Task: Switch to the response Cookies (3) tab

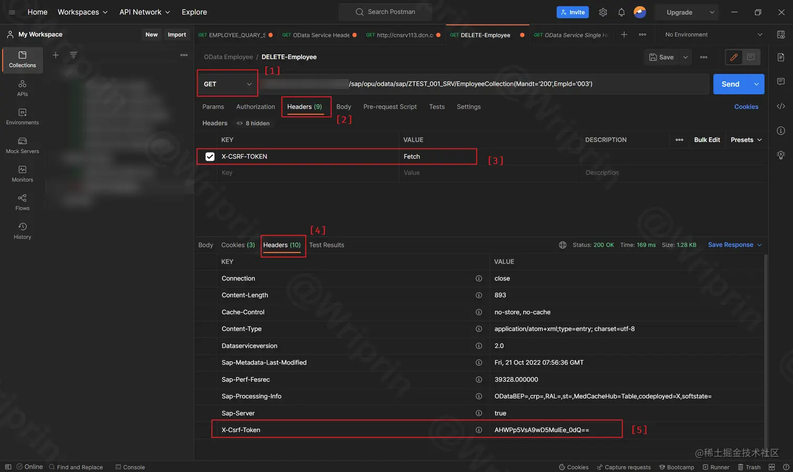Action: (x=238, y=245)
